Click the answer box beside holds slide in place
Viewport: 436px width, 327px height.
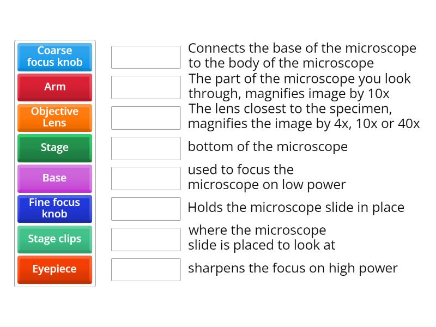click(x=146, y=209)
